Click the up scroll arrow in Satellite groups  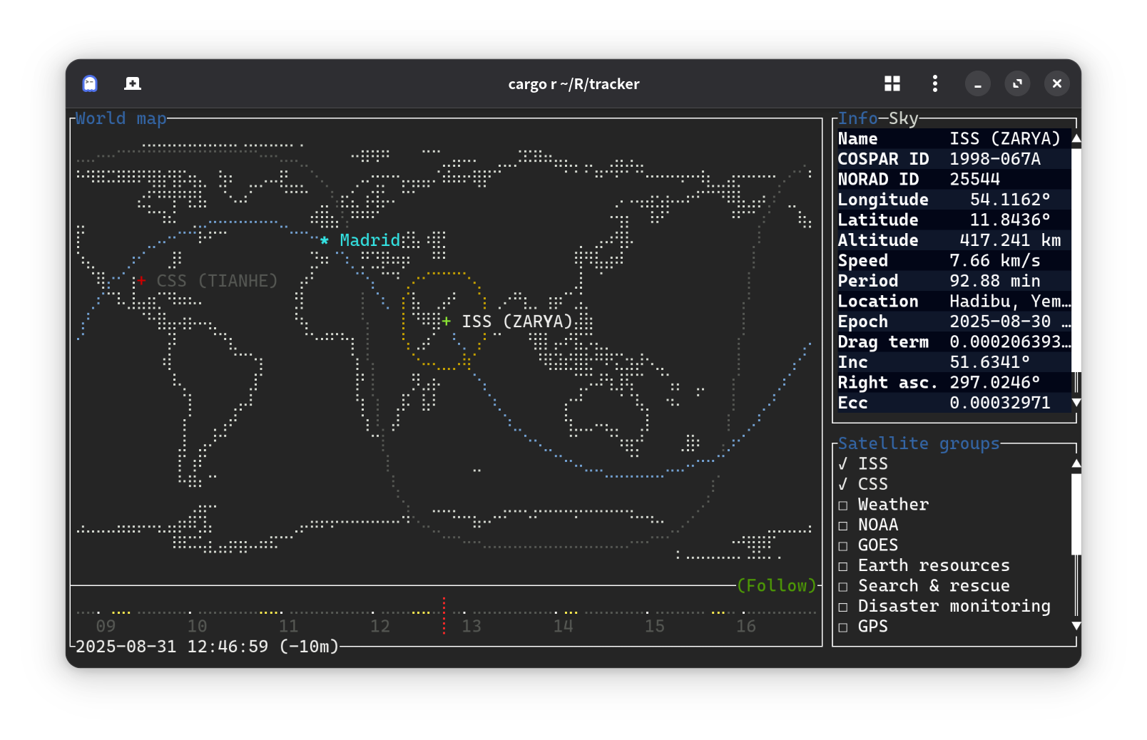coord(1076,464)
